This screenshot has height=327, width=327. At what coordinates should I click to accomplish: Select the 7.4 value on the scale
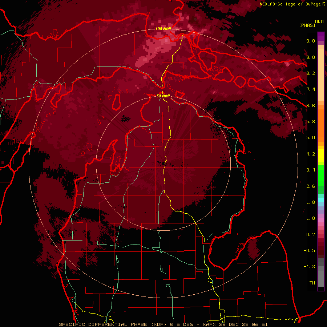coord(311,89)
